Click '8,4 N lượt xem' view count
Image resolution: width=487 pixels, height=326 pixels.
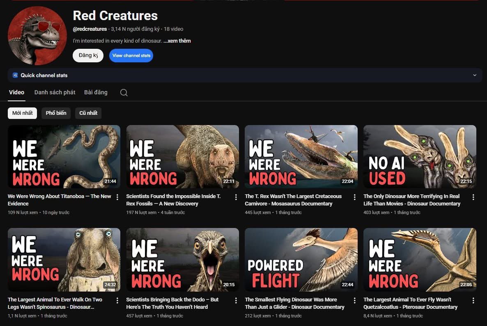pos(378,316)
